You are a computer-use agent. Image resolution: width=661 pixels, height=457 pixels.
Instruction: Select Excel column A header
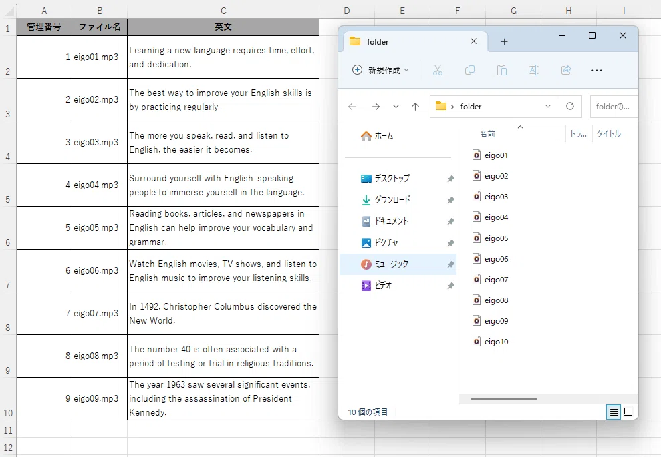click(44, 11)
